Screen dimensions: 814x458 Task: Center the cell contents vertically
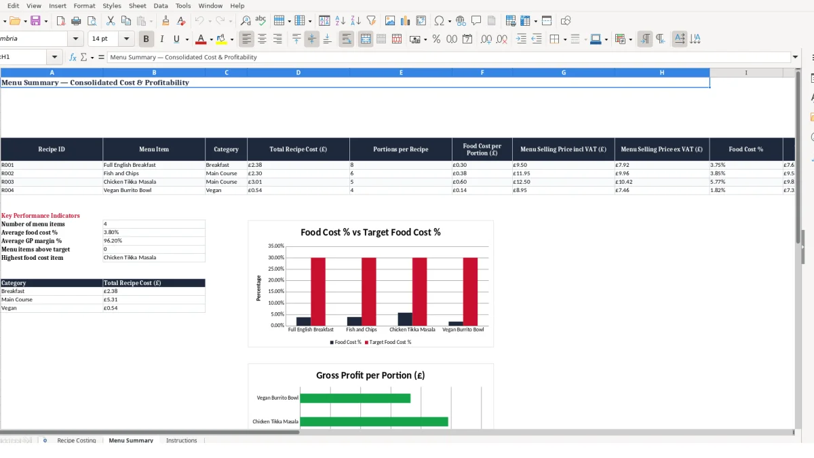[311, 39]
